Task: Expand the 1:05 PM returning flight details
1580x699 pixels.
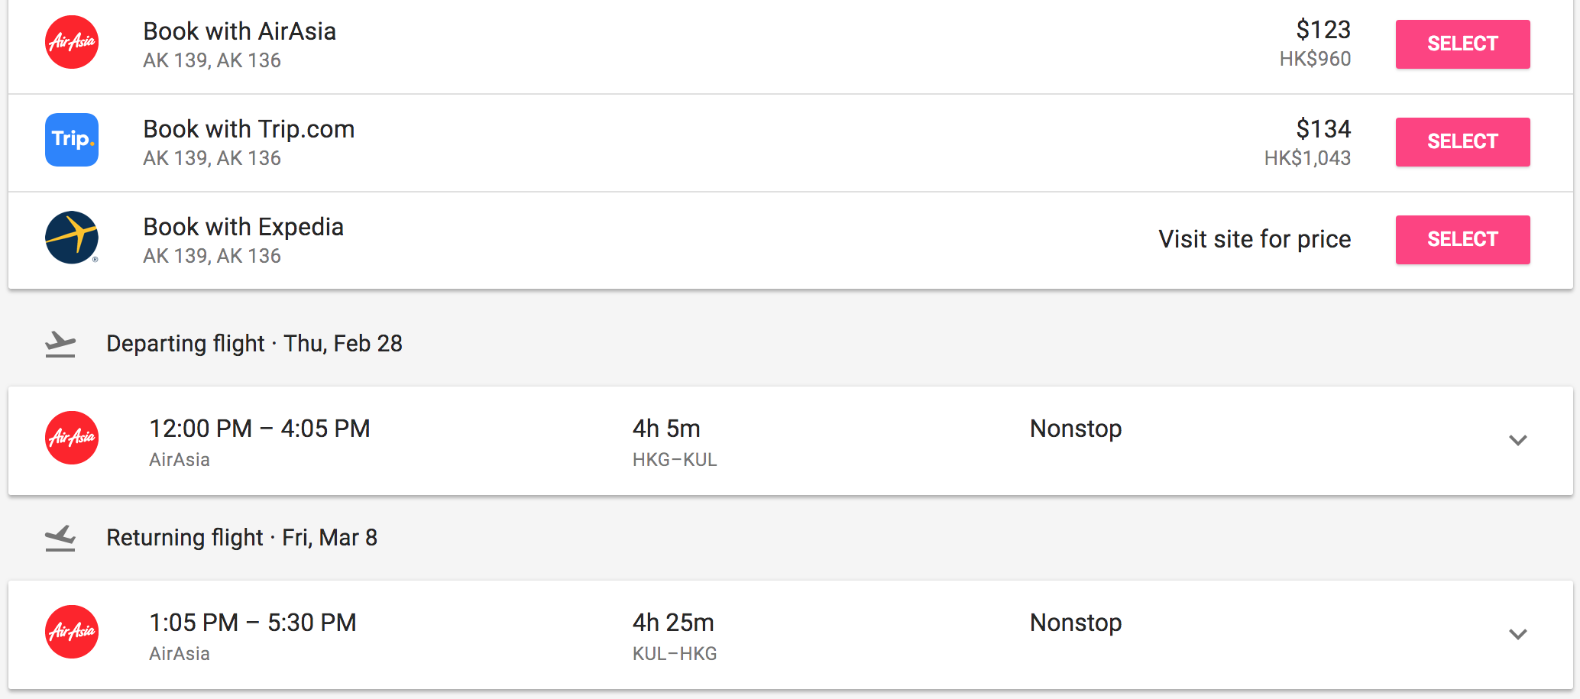Action: [x=1517, y=634]
